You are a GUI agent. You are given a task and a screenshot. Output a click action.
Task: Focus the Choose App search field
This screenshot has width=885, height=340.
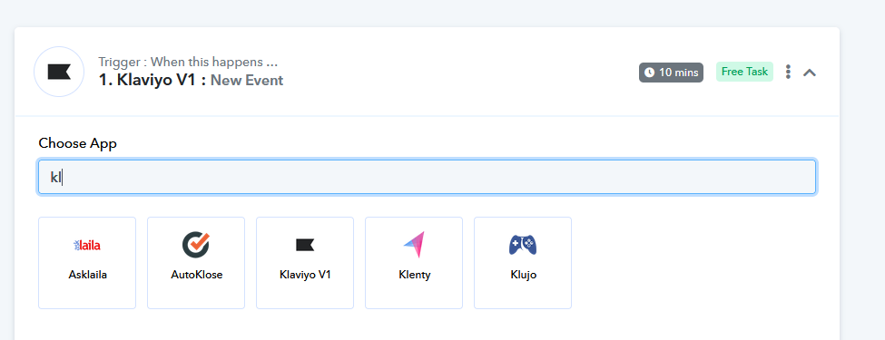427,177
